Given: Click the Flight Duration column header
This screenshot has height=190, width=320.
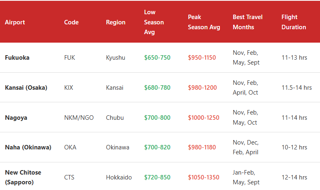Looking at the screenshot, I should (x=294, y=22).
